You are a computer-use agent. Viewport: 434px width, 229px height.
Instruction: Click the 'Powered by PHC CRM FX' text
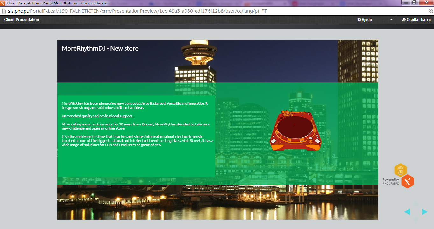point(391,182)
